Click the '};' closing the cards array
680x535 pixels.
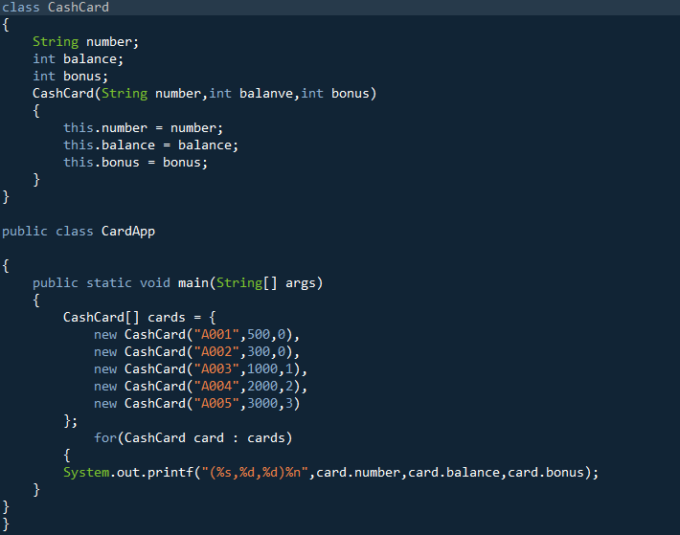tap(70, 421)
